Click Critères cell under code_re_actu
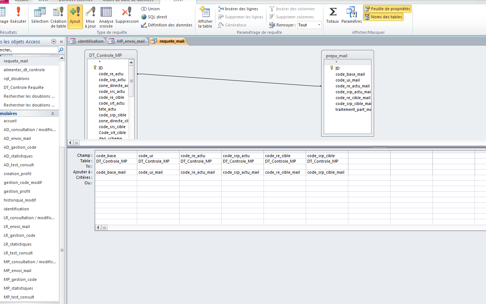This screenshot has height=304, width=486. pos(200,178)
